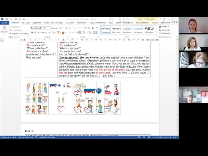Viewport: 208px width, 156px height.
Task: Redo the last action
Action: [x=16, y=19]
